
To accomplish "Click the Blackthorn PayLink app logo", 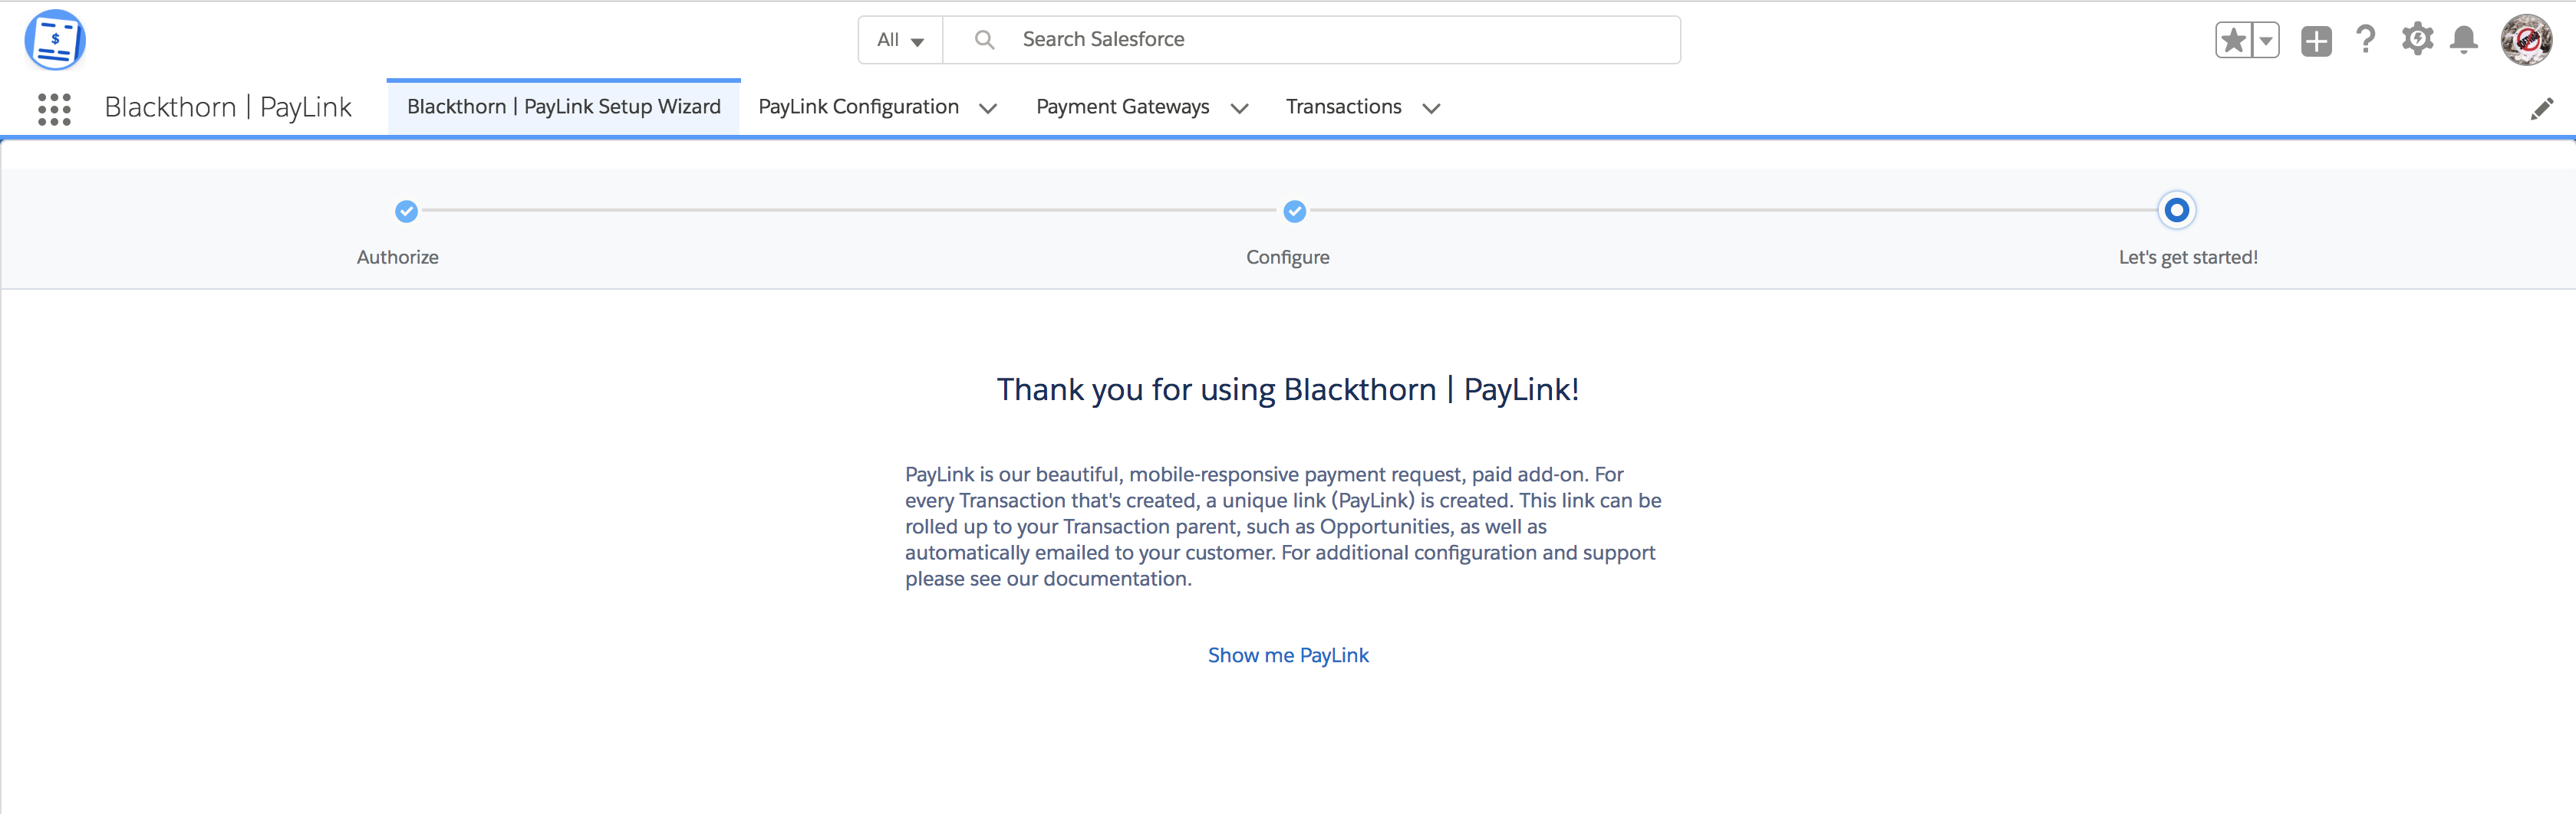I will click(54, 40).
